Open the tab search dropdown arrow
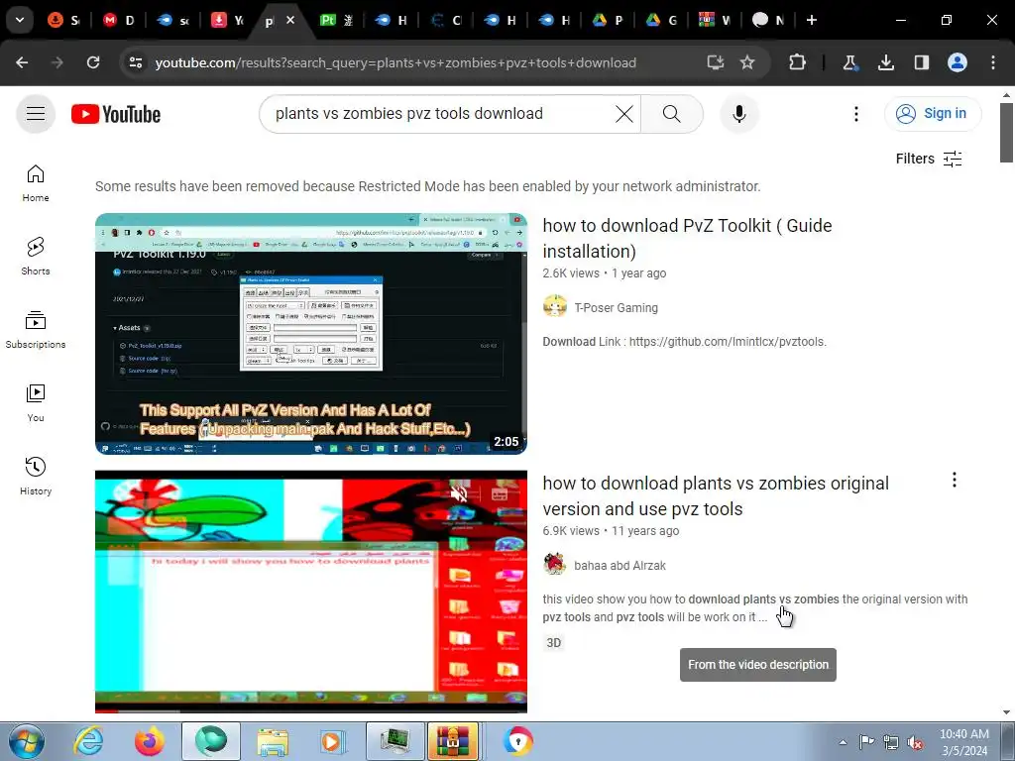Image resolution: width=1015 pixels, height=761 pixels. pyautogui.click(x=20, y=20)
